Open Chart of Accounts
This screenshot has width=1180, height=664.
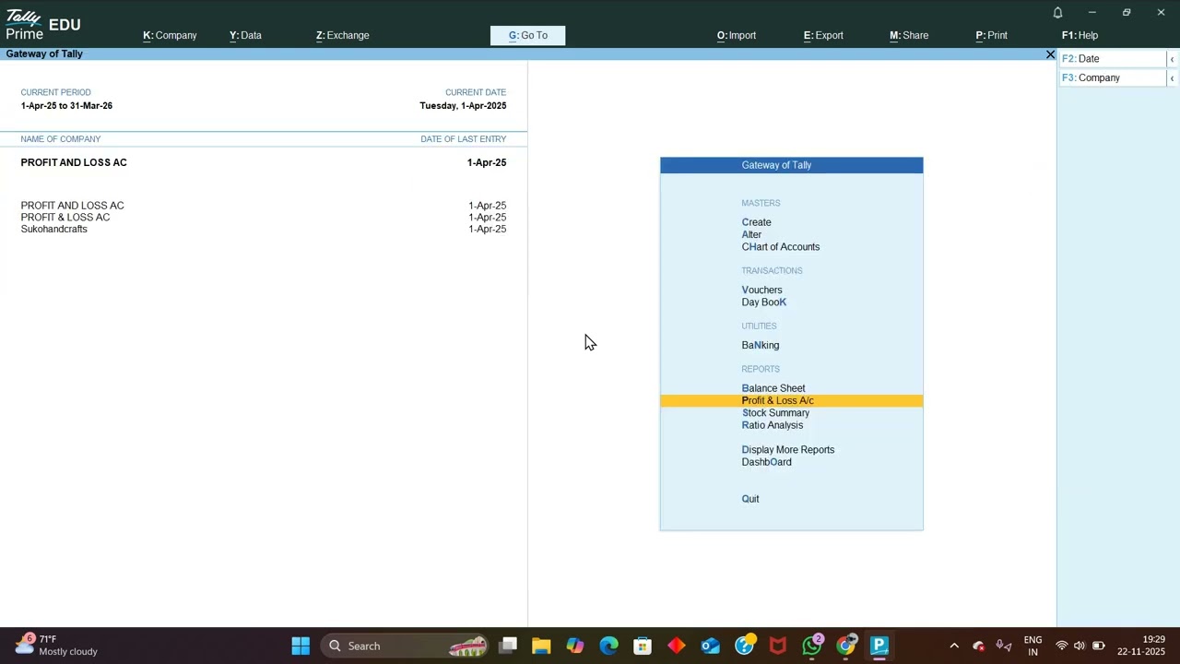(781, 247)
